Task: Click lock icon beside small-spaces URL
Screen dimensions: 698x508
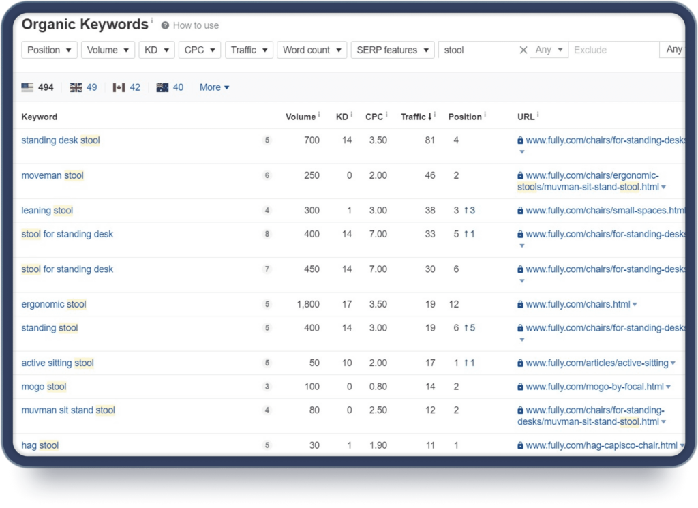Action: [x=520, y=211]
